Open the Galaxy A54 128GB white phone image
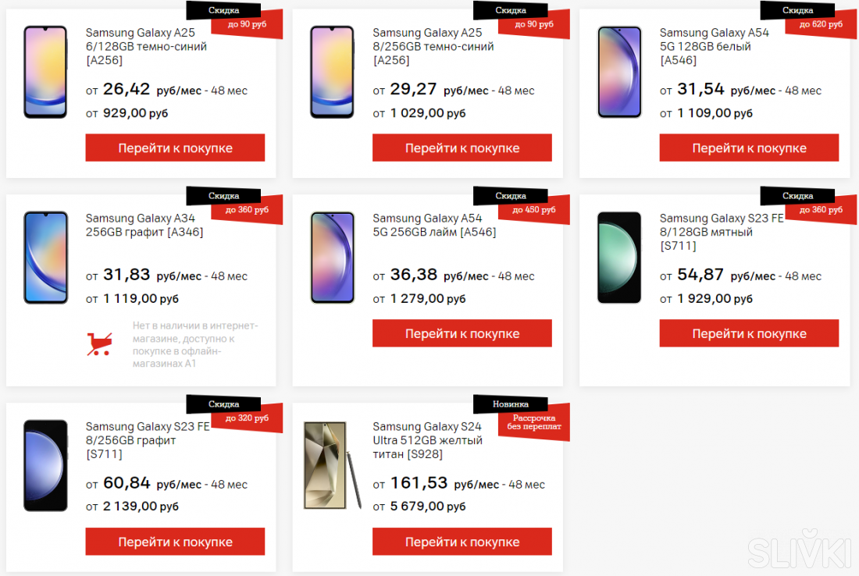859x576 pixels. (619, 72)
